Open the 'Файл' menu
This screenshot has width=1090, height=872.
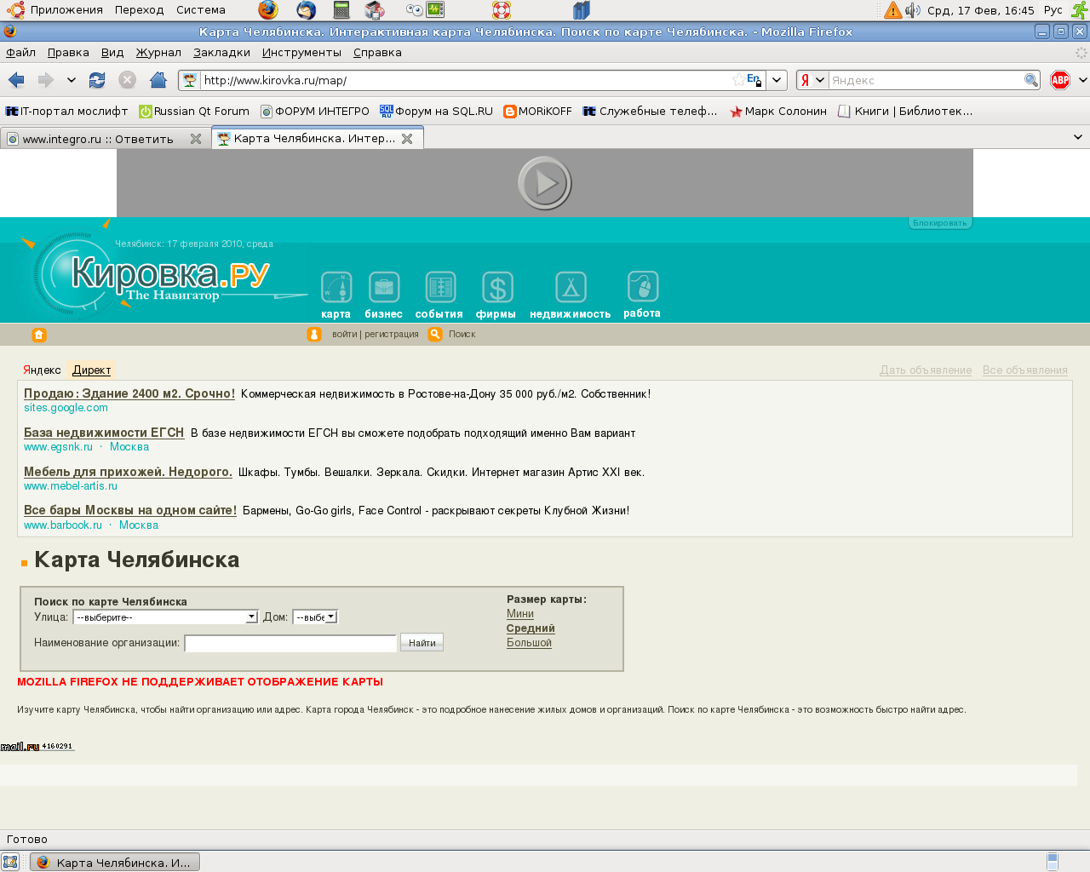[x=20, y=53]
